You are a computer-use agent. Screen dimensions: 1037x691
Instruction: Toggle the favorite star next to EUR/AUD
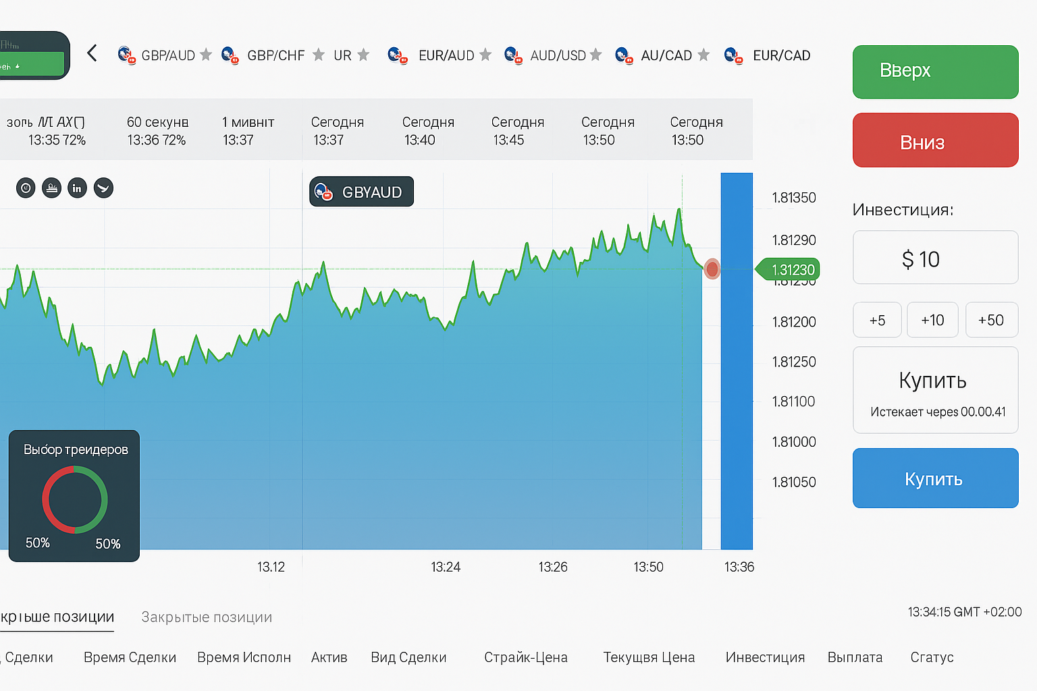pos(485,55)
